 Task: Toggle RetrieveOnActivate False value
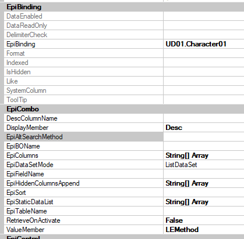pyautogui.click(x=204, y=220)
